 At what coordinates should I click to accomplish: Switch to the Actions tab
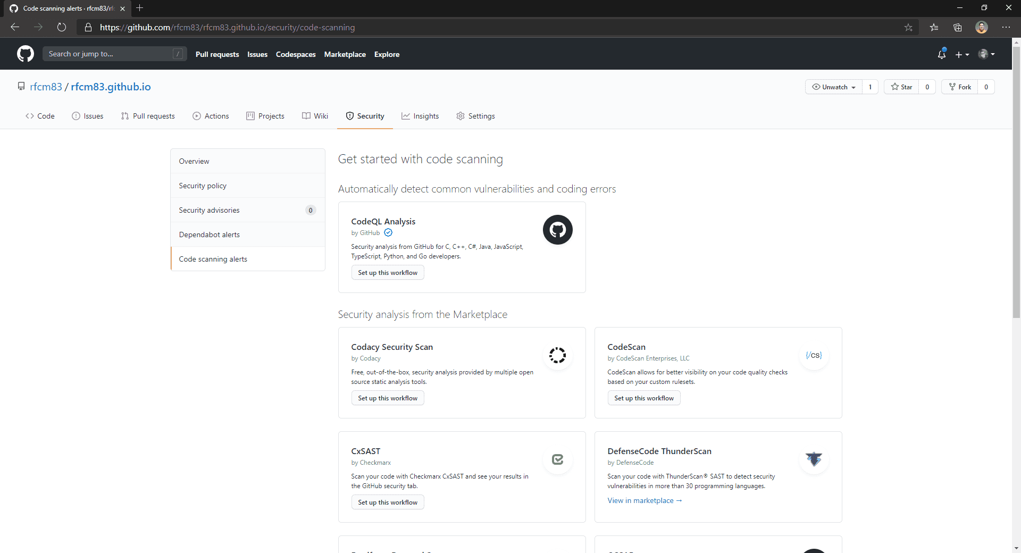click(211, 116)
